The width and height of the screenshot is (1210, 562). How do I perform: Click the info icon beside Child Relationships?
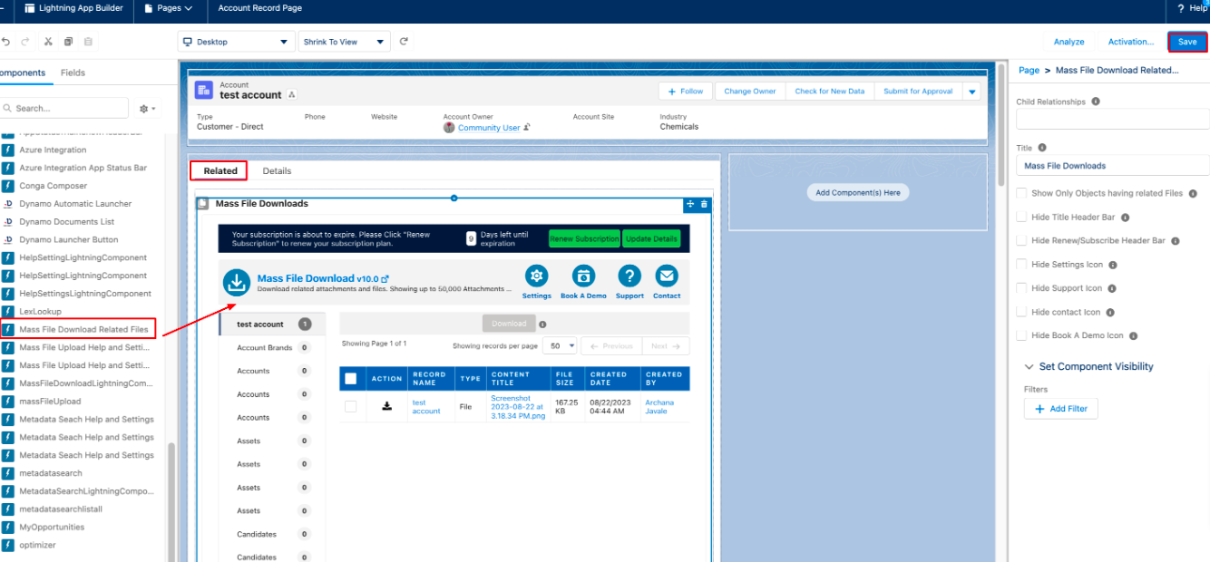[x=1097, y=102]
